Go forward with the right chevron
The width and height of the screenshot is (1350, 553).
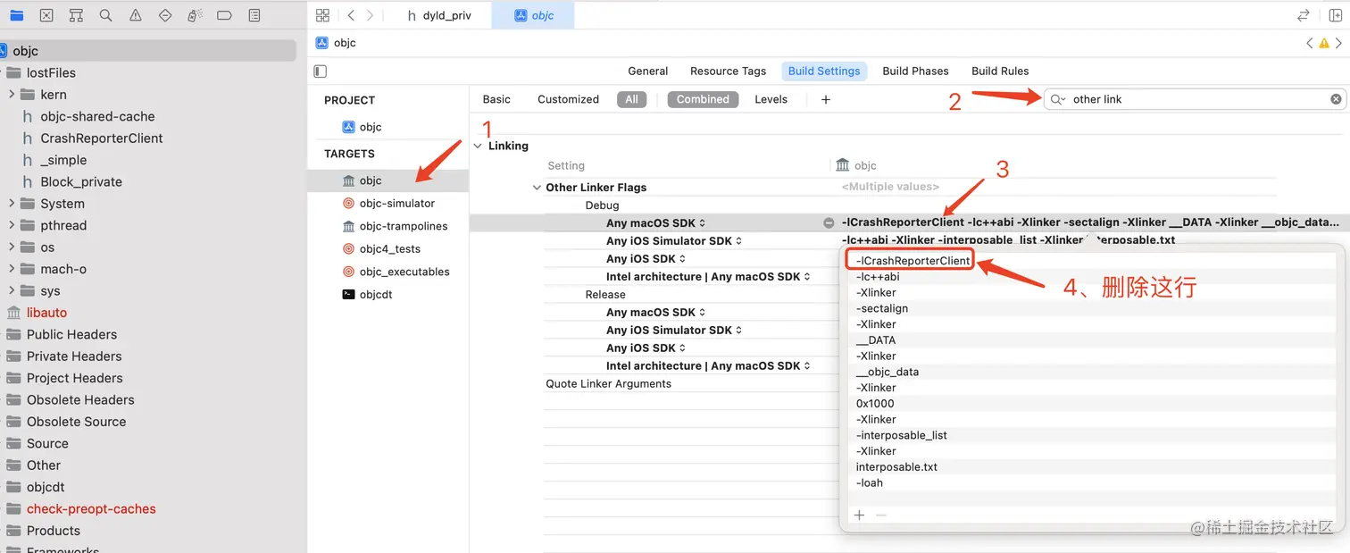[x=371, y=15]
